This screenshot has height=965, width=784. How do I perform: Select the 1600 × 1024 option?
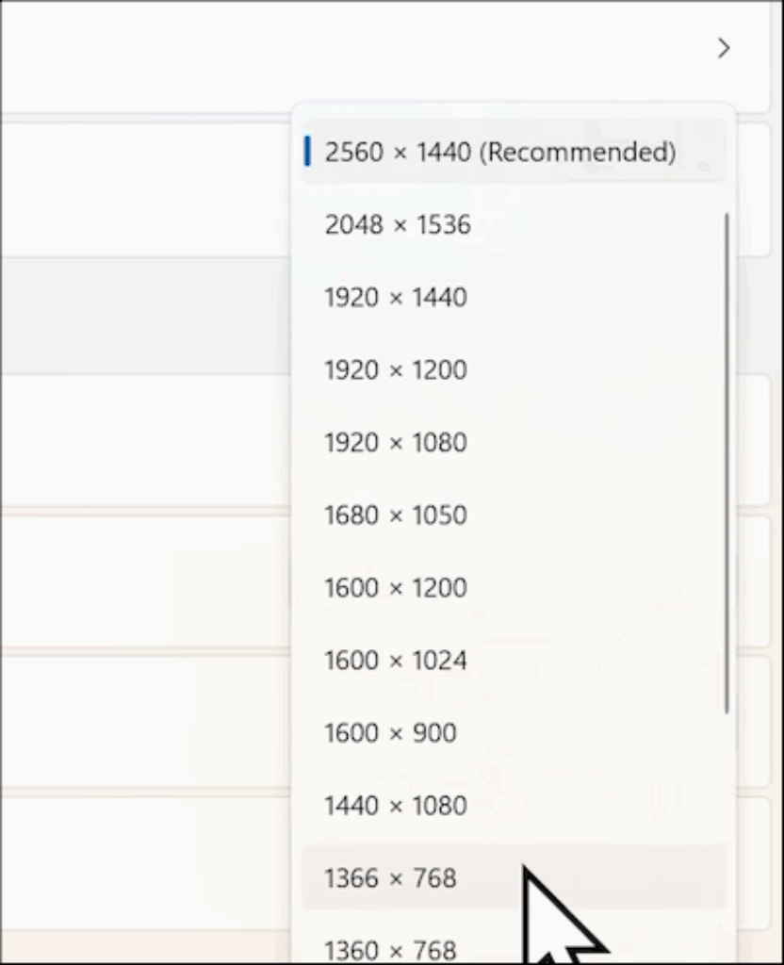[x=395, y=661]
